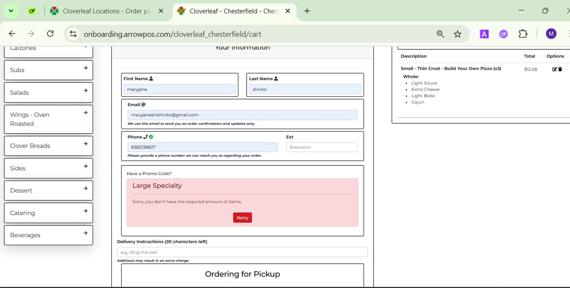Open the Sides menu category

(x=49, y=168)
